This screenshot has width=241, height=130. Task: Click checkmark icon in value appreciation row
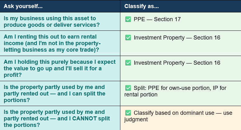tap(128, 63)
